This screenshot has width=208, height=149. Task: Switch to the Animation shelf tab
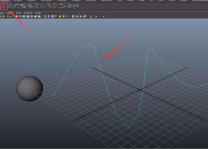coord(62,1)
